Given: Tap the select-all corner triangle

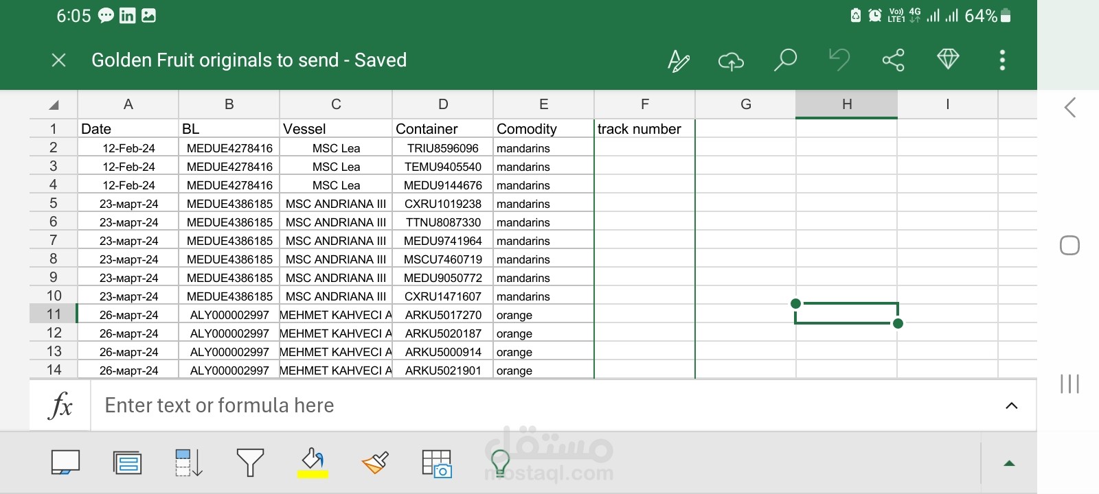Looking at the screenshot, I should (x=54, y=105).
